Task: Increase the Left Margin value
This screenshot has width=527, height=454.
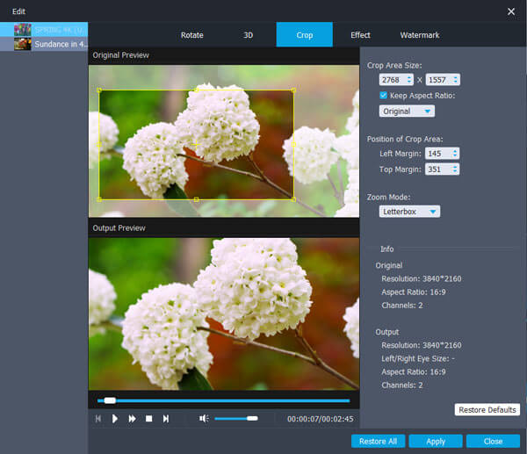Action: coord(455,151)
